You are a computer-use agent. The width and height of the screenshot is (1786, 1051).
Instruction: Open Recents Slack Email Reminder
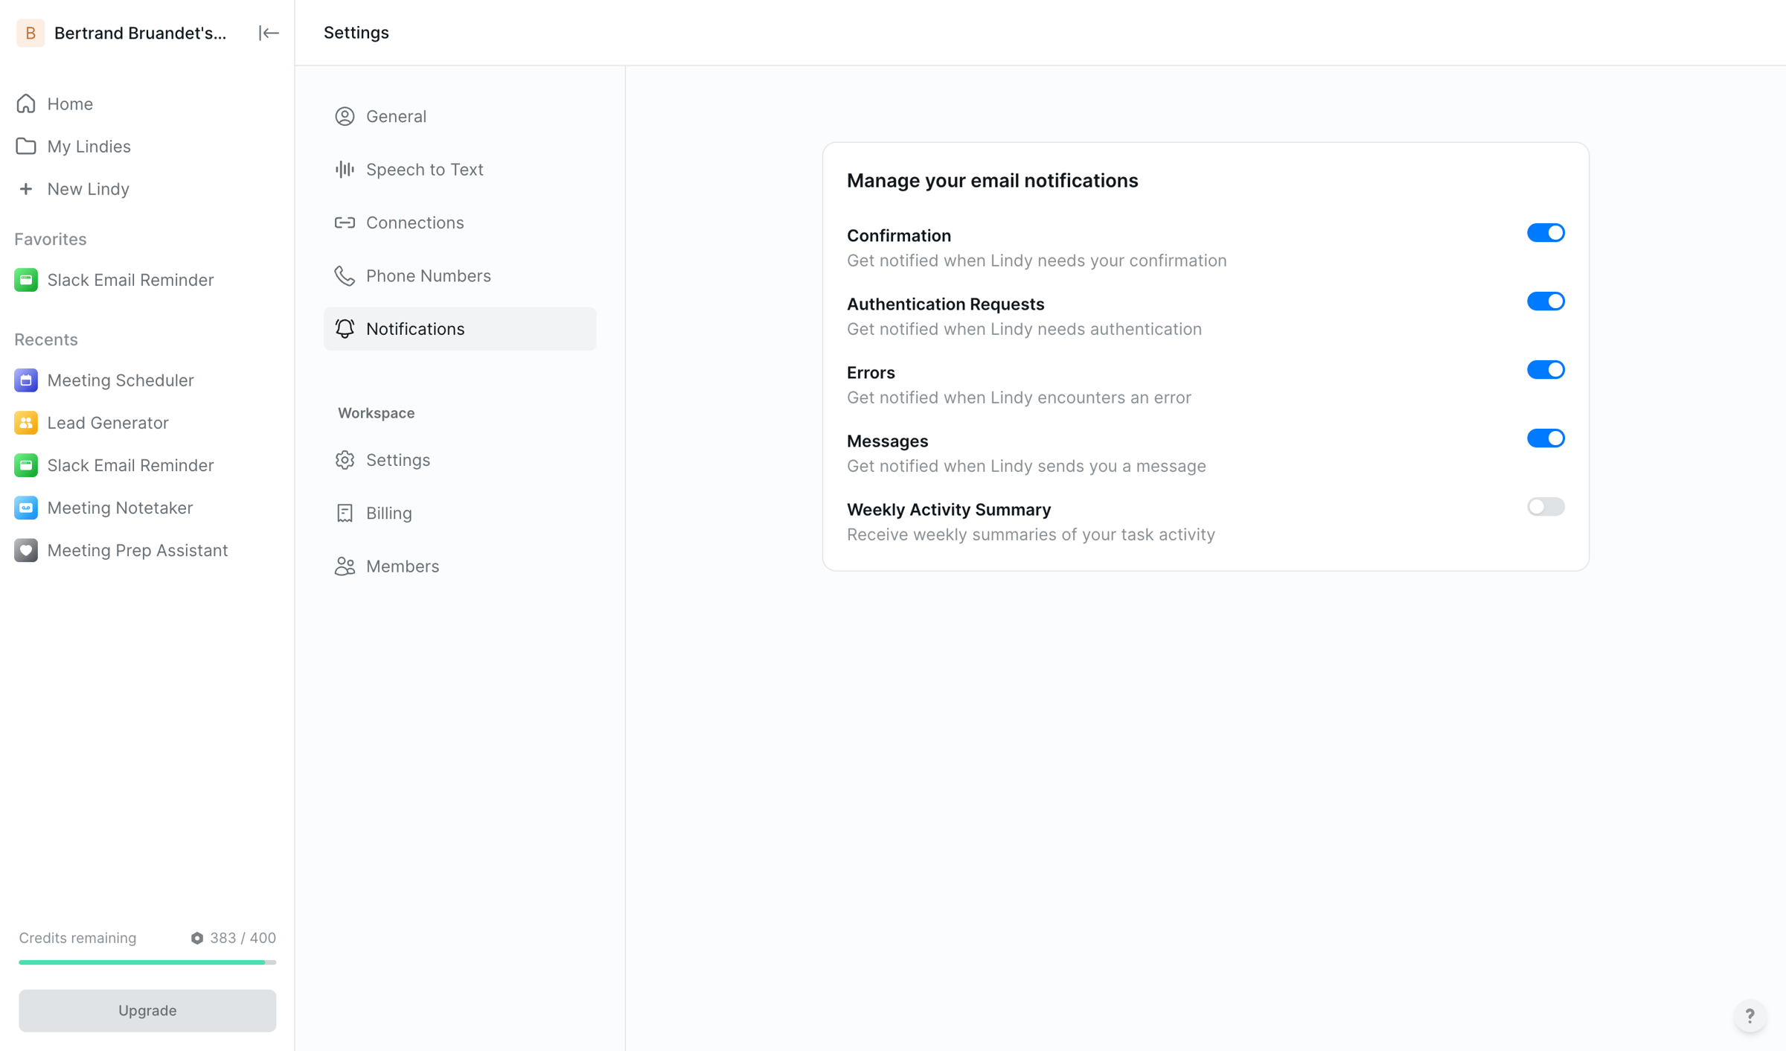pyautogui.click(x=130, y=465)
